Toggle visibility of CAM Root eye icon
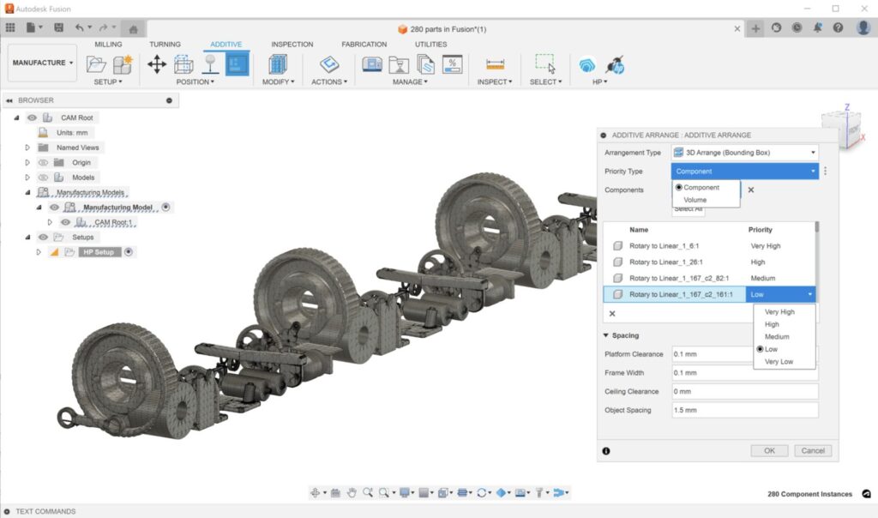Screen dimensions: 878x518 pyautogui.click(x=32, y=117)
